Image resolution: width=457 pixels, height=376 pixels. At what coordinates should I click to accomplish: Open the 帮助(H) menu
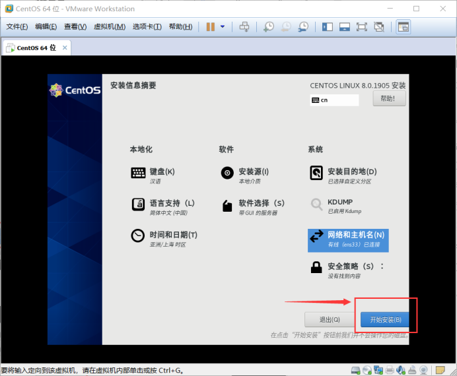click(181, 27)
